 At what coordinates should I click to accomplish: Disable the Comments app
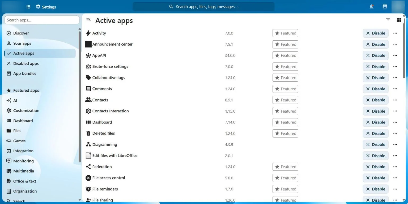376,89
